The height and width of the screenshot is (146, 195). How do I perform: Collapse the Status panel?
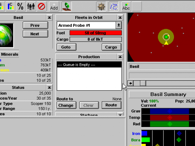point(49,87)
